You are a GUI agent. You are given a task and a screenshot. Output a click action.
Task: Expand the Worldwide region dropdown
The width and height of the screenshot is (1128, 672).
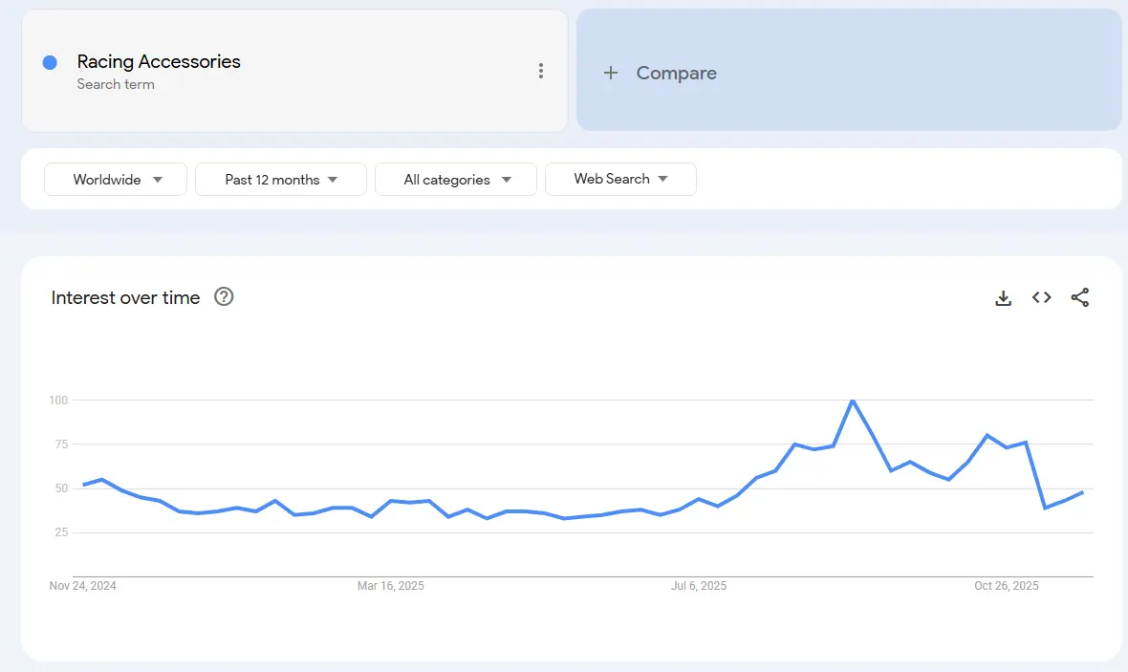pos(116,180)
